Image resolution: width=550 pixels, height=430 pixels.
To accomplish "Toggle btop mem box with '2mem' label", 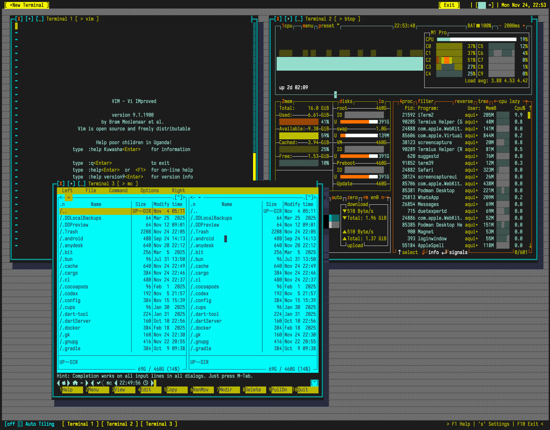I will point(287,101).
